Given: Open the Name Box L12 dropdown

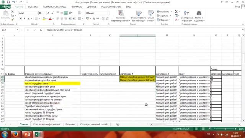Looking at the screenshot, I should pyautogui.click(x=17, y=30).
